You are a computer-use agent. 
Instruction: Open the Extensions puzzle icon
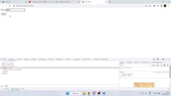pos(154,6)
